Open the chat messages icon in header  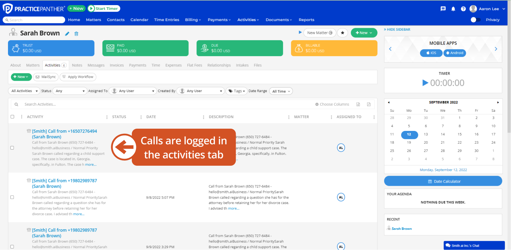(x=443, y=9)
